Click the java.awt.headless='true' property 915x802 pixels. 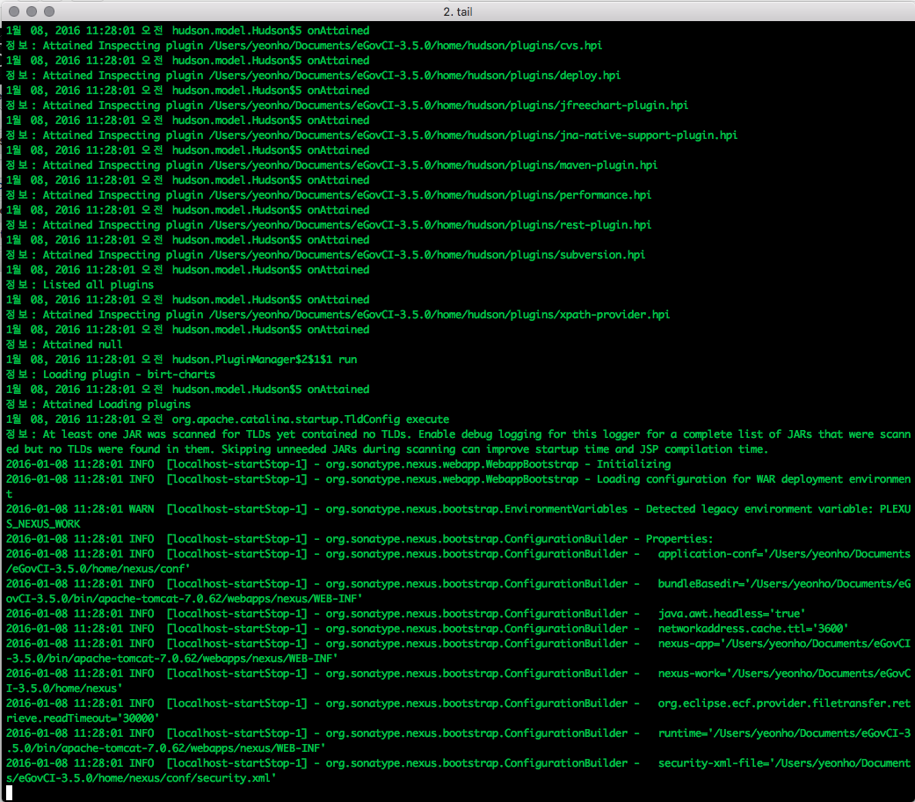click(731, 614)
